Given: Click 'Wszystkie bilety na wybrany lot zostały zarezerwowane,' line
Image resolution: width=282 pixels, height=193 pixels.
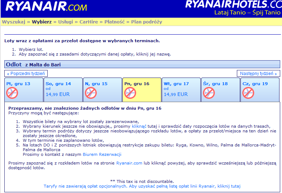Looking at the screenshot, I should pos(81,122).
